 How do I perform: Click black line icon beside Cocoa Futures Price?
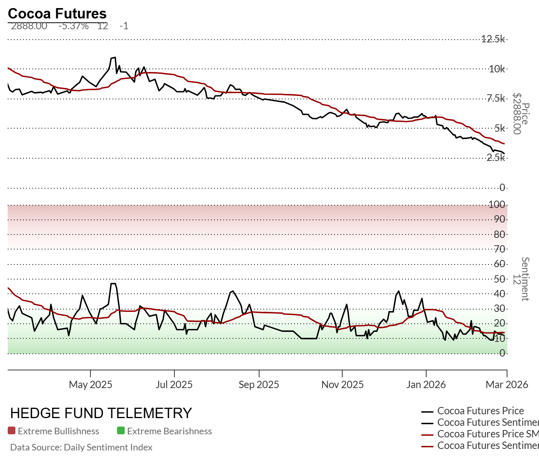click(x=428, y=412)
